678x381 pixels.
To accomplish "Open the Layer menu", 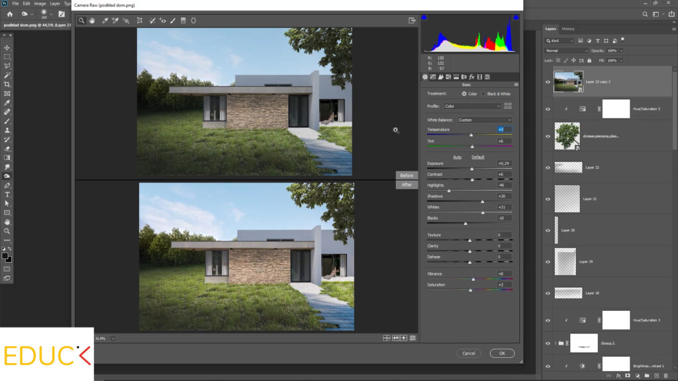I will click(55, 3).
